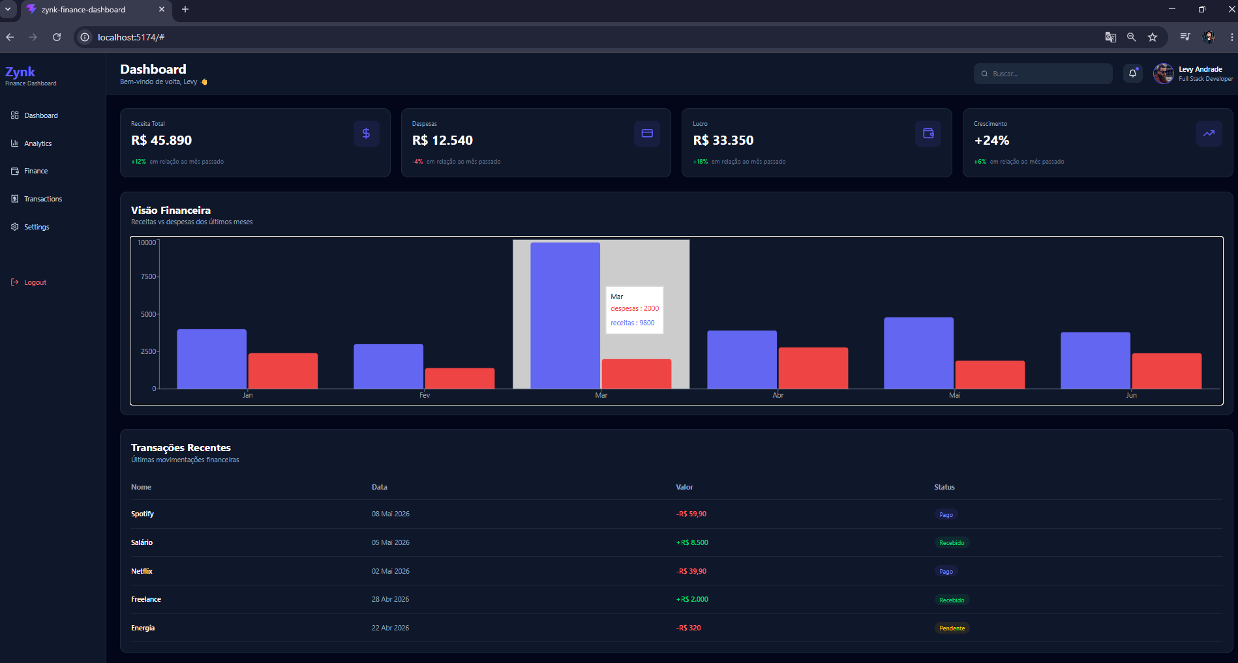This screenshot has width=1238, height=663.
Task: Click the +R$ 8.500 value
Action: point(692,542)
